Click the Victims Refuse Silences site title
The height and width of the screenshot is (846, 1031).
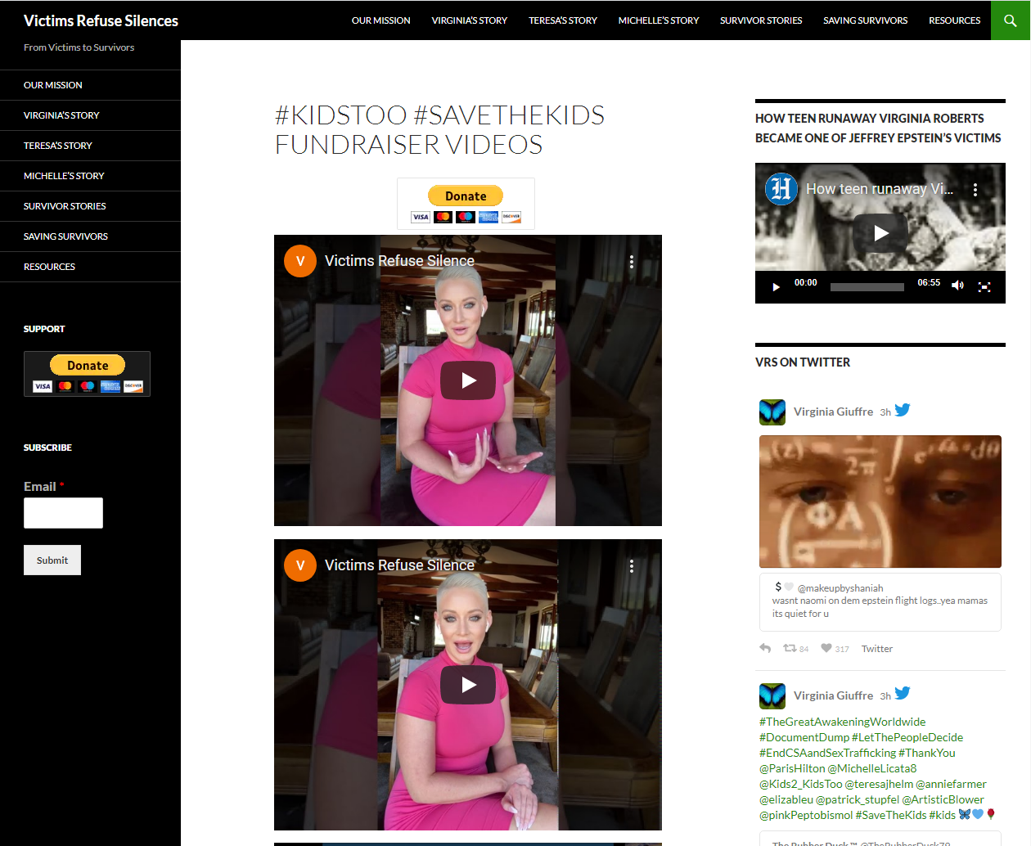101,21
